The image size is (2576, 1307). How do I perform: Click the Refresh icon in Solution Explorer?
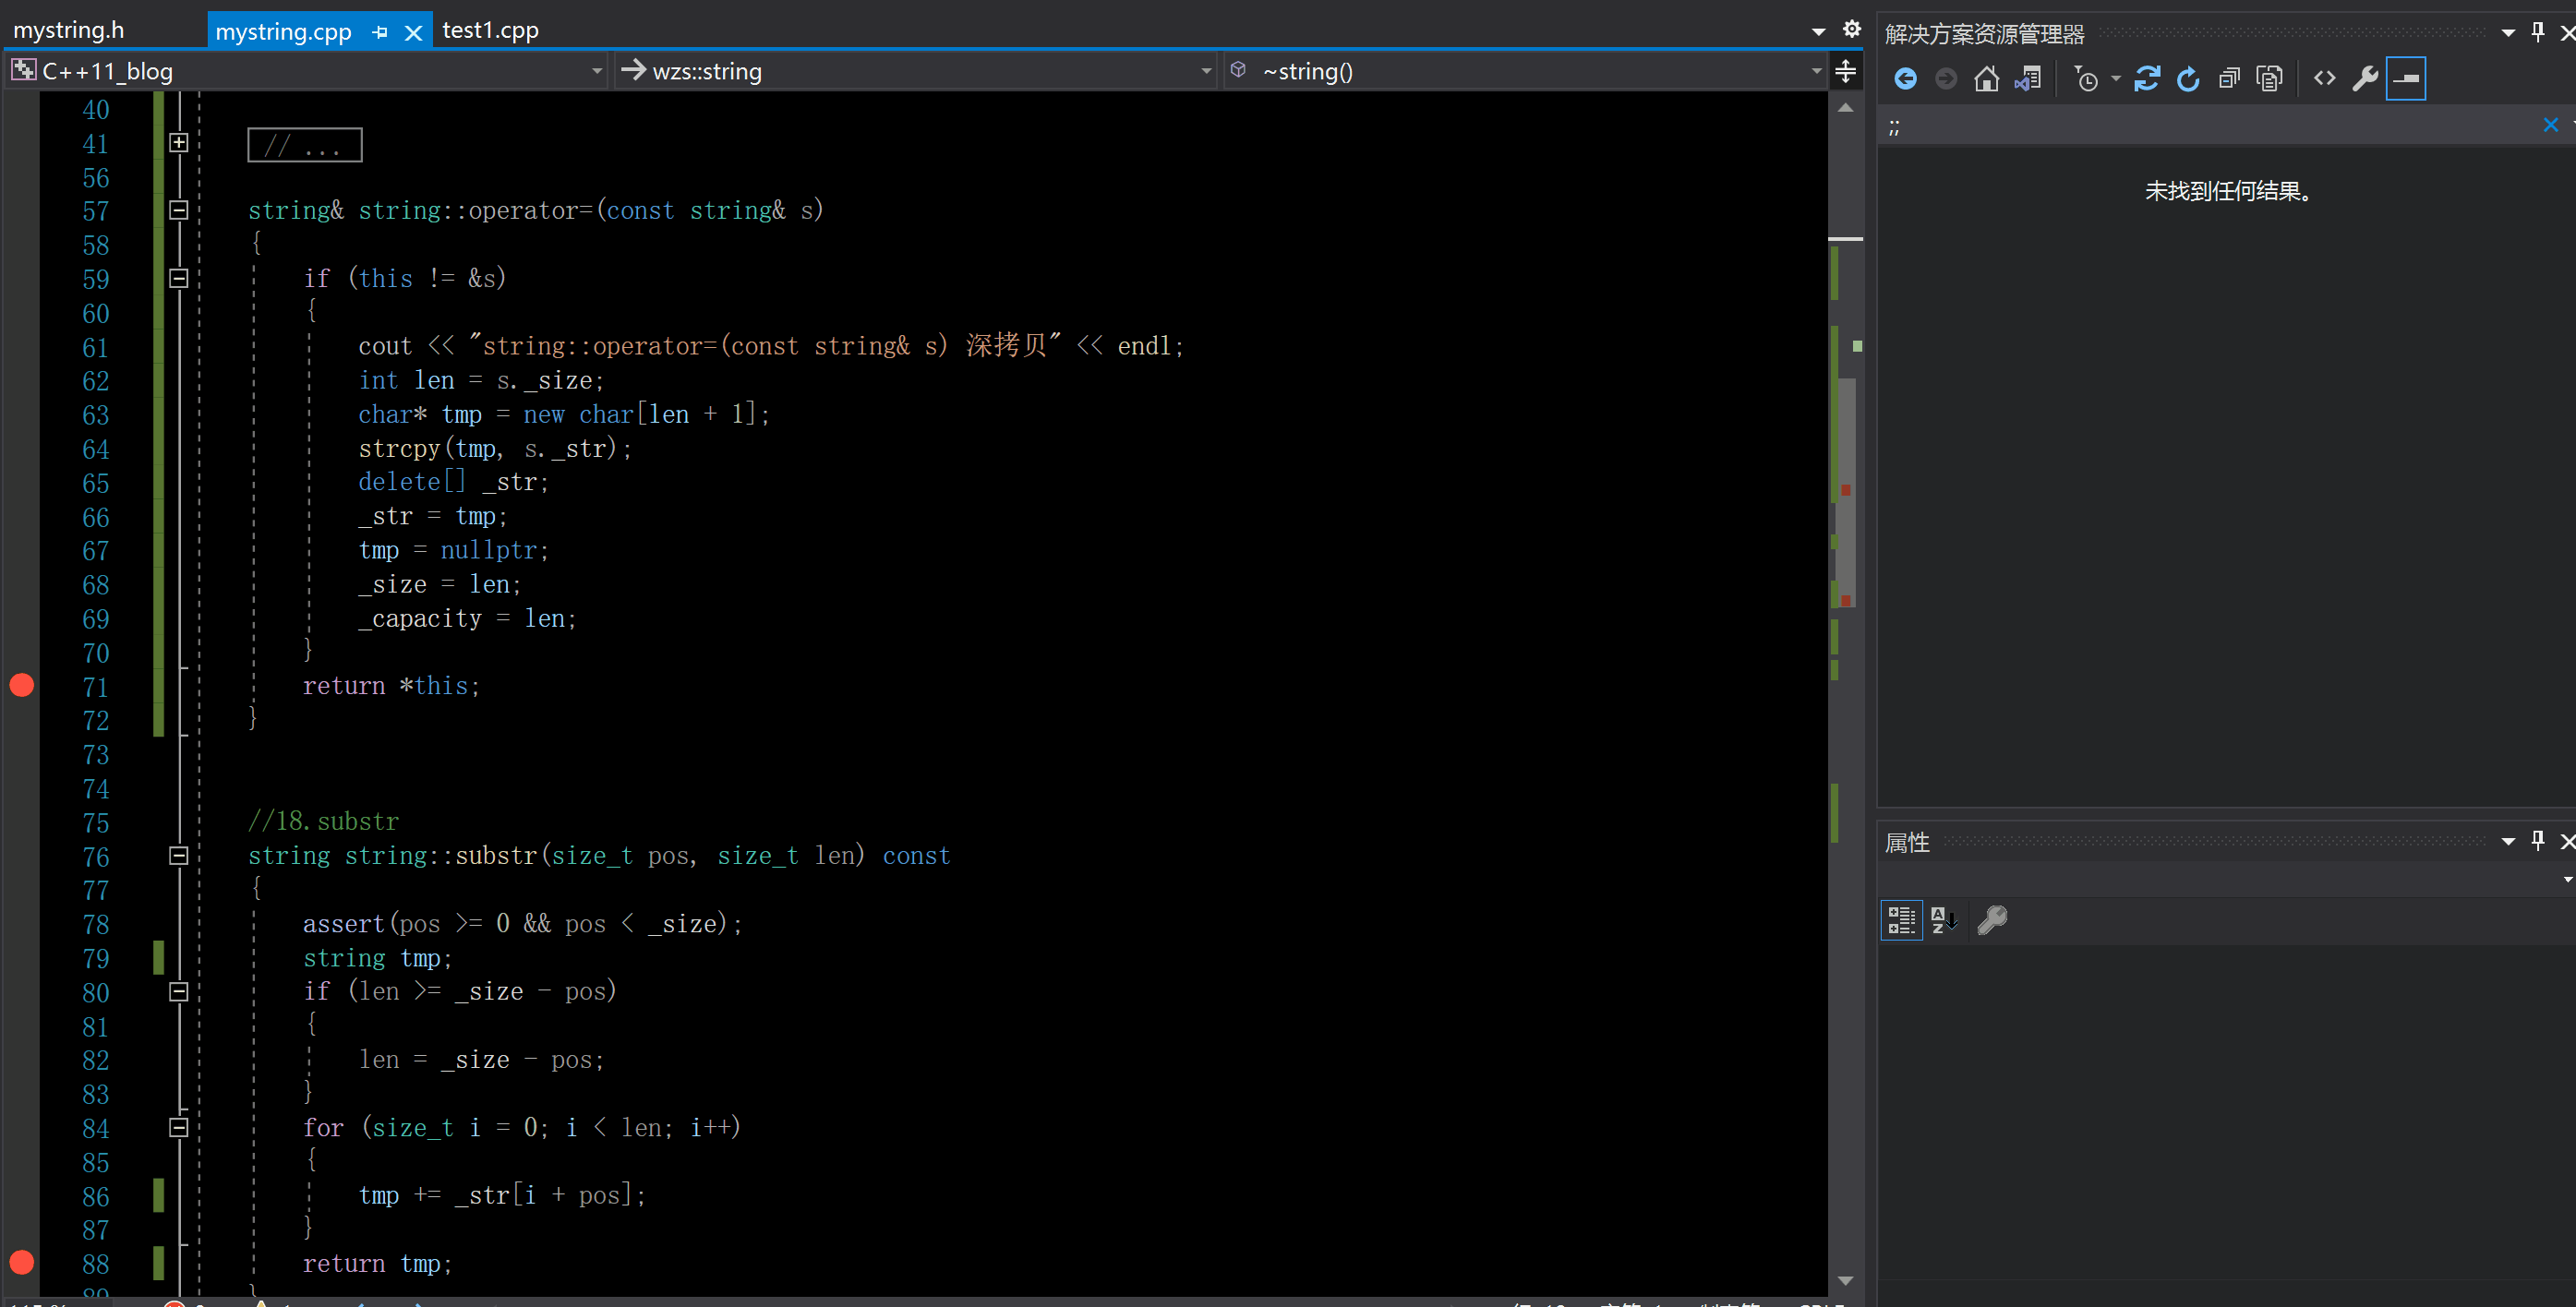pos(2187,79)
